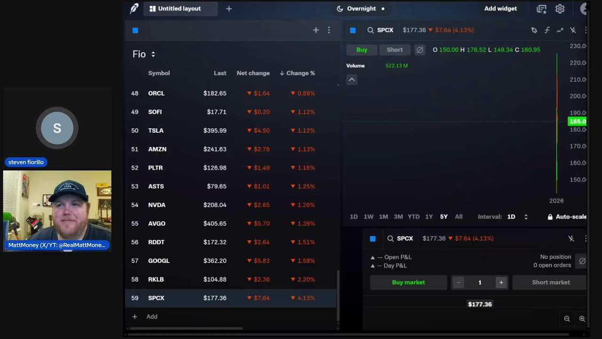Select the All chart range
602x339 pixels.
point(459,217)
